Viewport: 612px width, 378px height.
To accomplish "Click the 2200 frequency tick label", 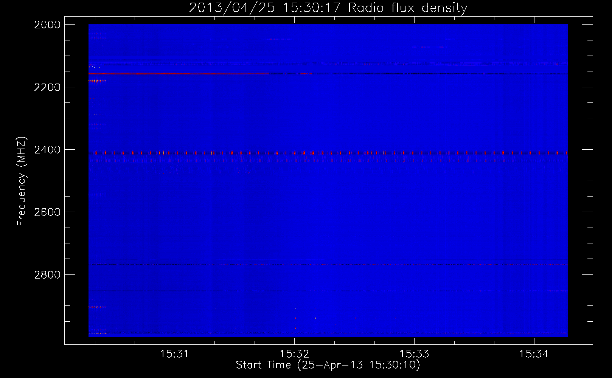I will (x=47, y=87).
